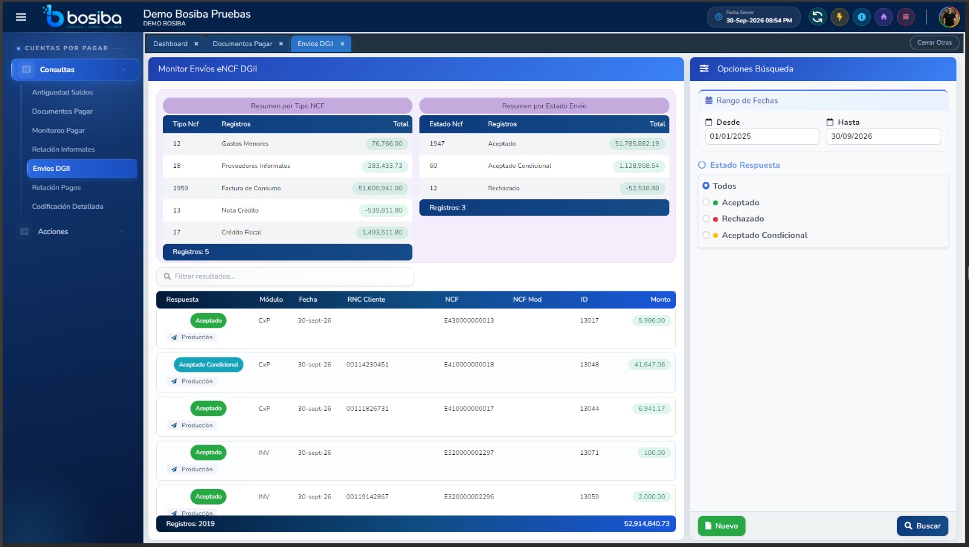Click the Filtrar resultados search box
This screenshot has height=547, width=969.
285,276
